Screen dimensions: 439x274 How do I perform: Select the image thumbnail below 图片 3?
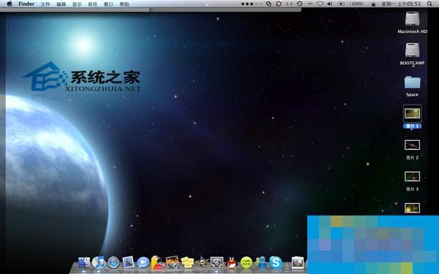click(x=412, y=208)
